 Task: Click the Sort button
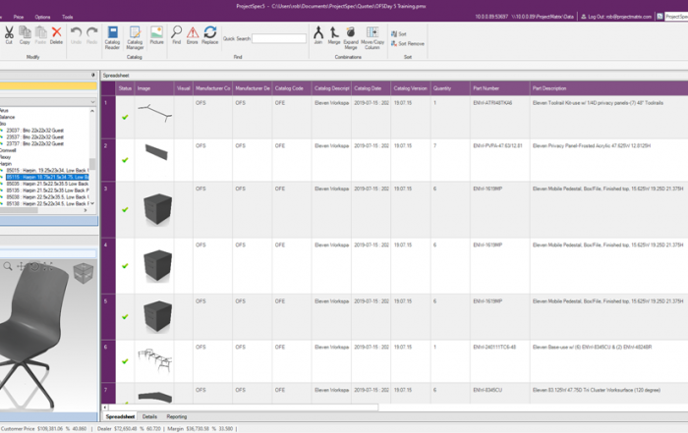[x=398, y=33]
